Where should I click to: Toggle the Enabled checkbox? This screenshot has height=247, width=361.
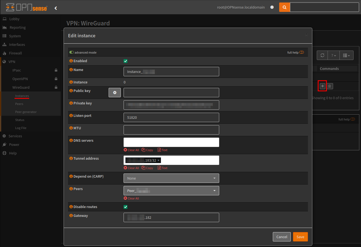click(125, 61)
